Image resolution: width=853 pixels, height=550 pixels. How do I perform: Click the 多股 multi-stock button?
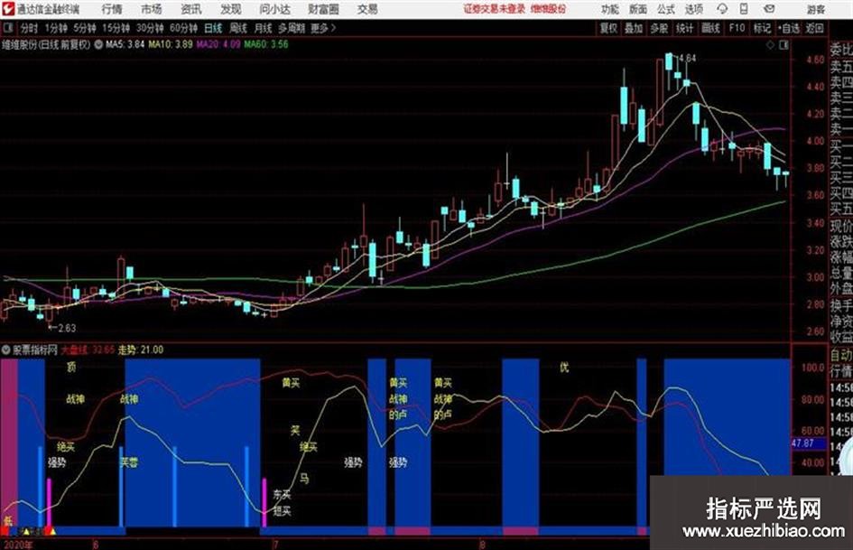pos(659,28)
